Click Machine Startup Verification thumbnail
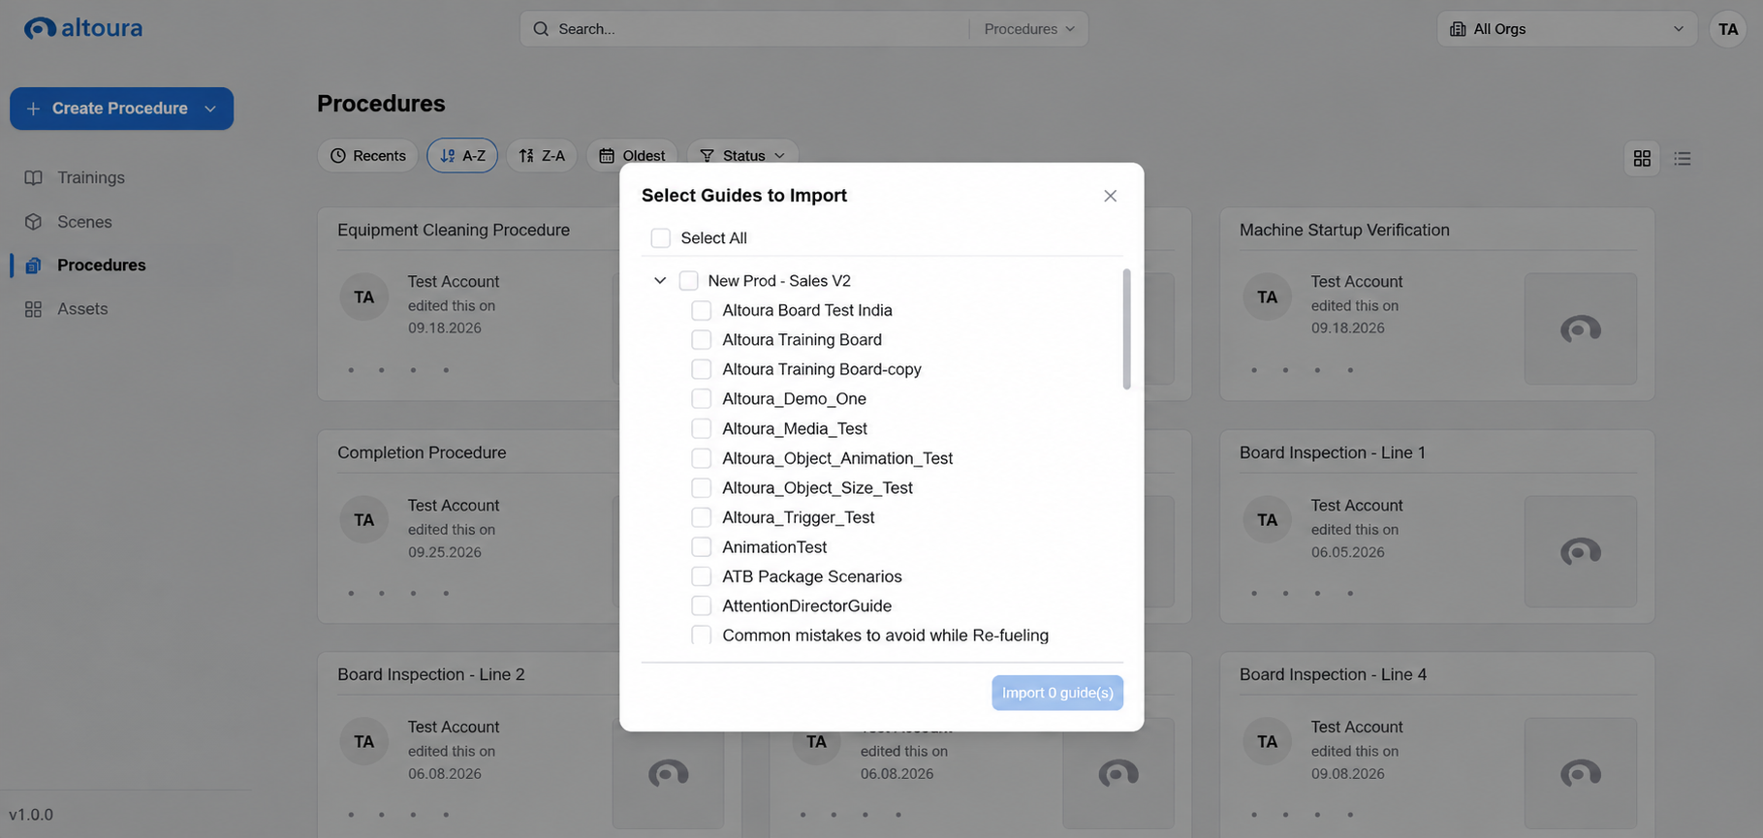 1580,328
